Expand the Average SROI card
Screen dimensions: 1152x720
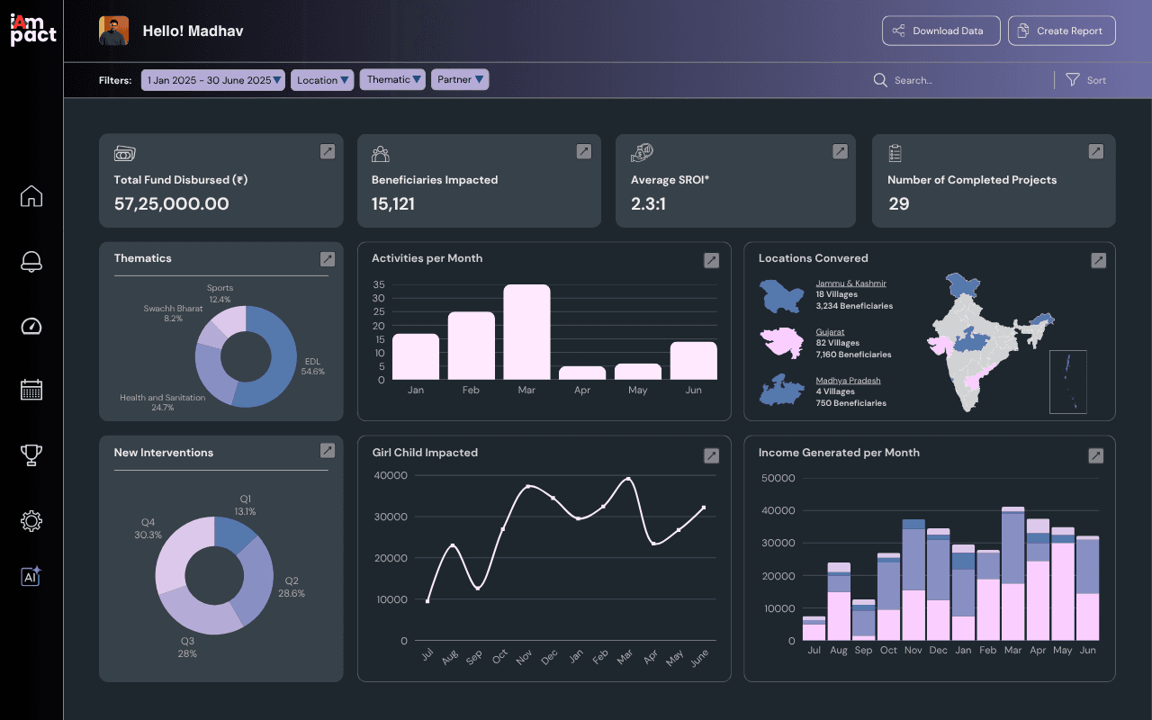(x=840, y=151)
